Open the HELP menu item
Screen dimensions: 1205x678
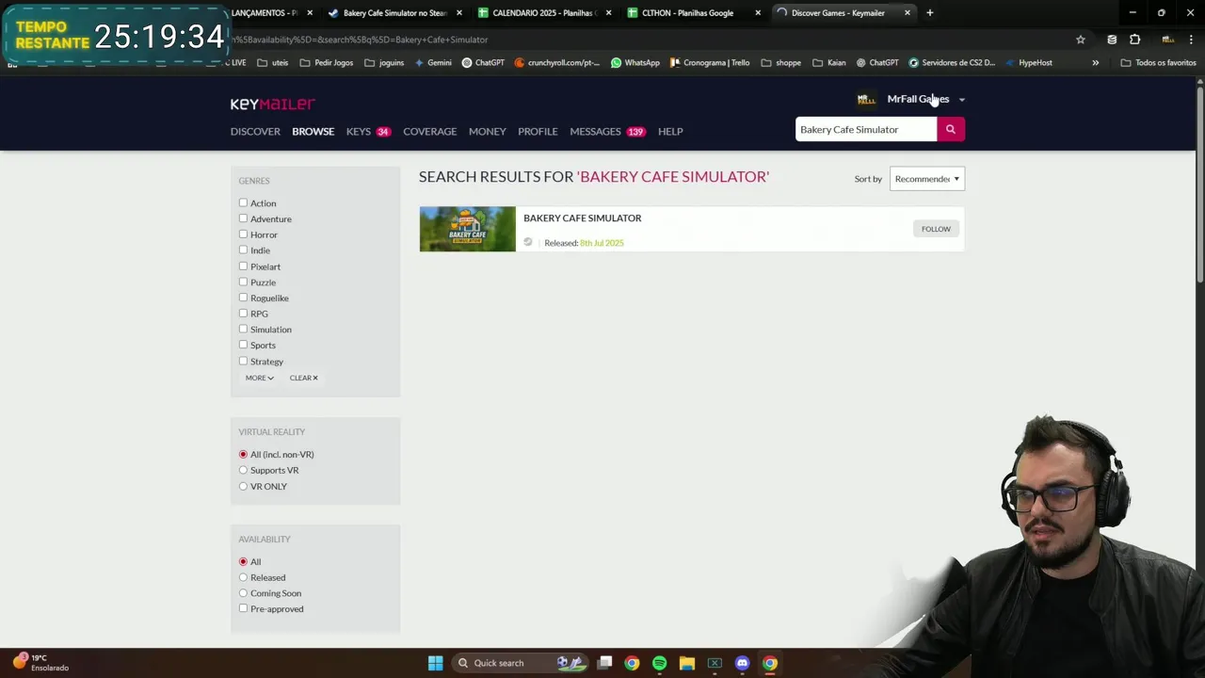[670, 131]
